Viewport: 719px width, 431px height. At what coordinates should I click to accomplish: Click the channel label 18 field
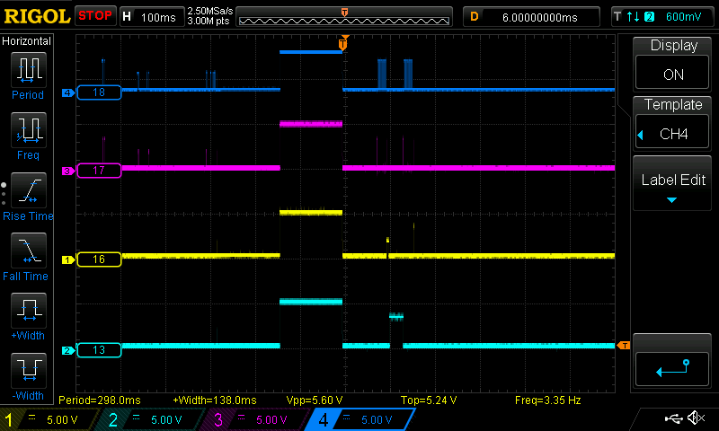point(99,92)
